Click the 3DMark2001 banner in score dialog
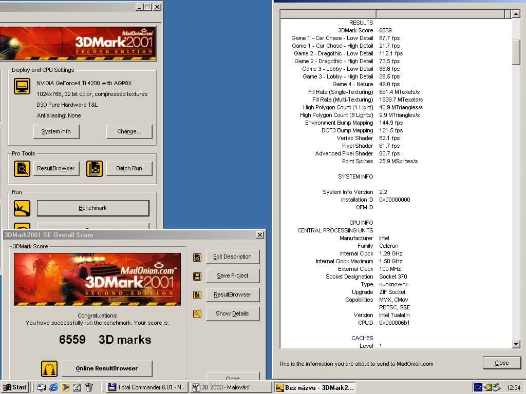Image resolution: width=526 pixels, height=394 pixels. (x=97, y=279)
